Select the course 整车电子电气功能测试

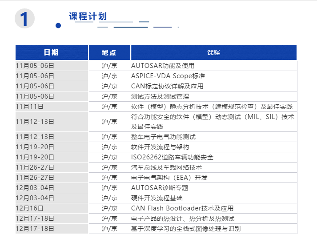[x=163, y=137]
